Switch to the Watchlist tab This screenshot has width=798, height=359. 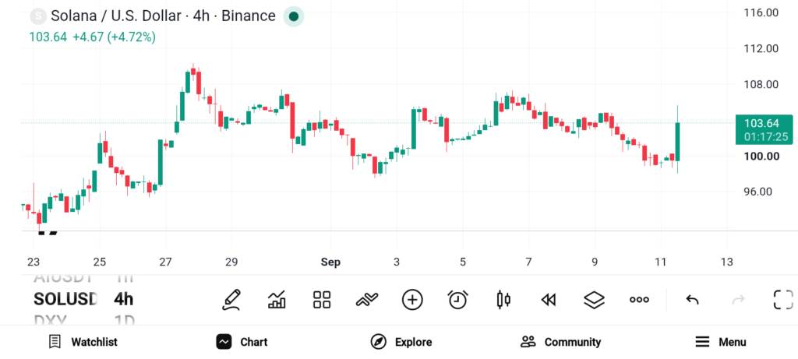83,342
